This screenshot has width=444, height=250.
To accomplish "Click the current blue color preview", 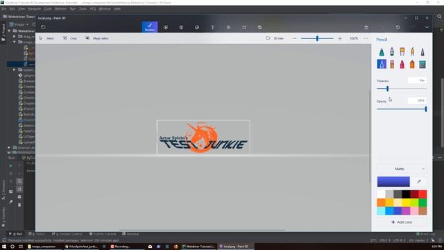I will click(393, 181).
